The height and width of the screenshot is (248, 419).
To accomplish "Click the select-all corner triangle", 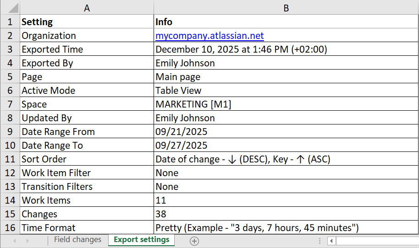I will (x=10, y=8).
